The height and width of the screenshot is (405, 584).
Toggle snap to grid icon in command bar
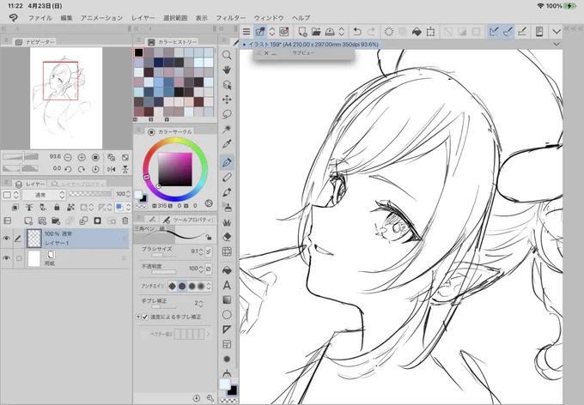coord(522,32)
